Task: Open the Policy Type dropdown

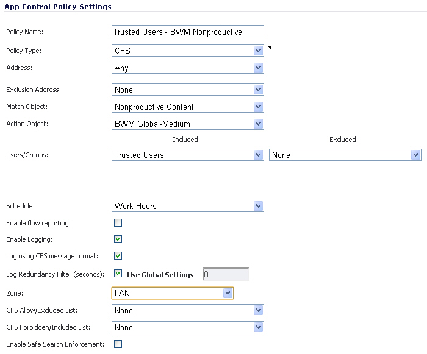Action: [188, 51]
